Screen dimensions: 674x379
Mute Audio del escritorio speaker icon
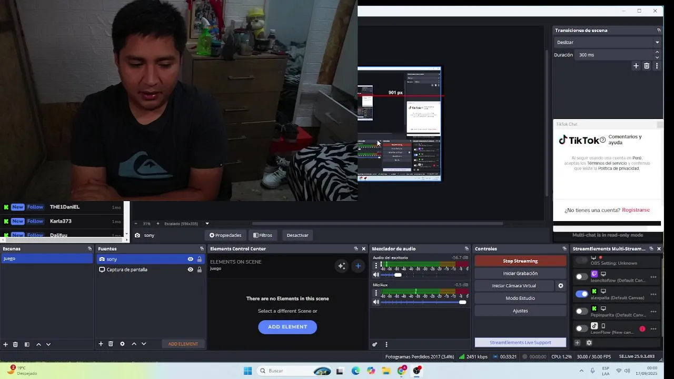[376, 275]
